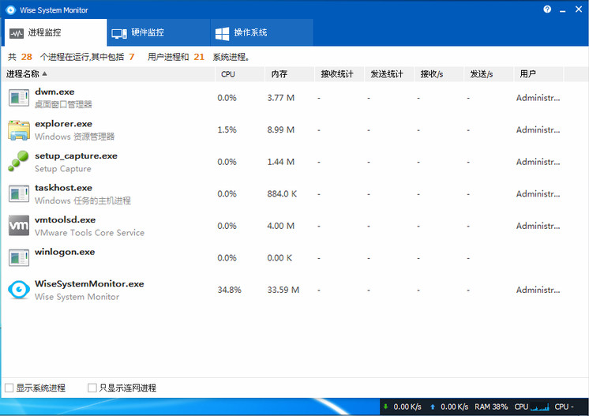This screenshot has height=416, width=589.
Task: Click the 3.77 M memory of dwm.exe
Action: point(280,98)
